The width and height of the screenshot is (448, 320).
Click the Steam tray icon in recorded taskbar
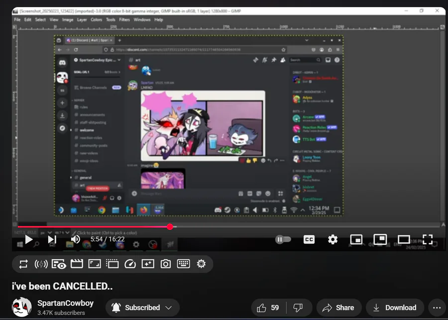click(x=227, y=211)
